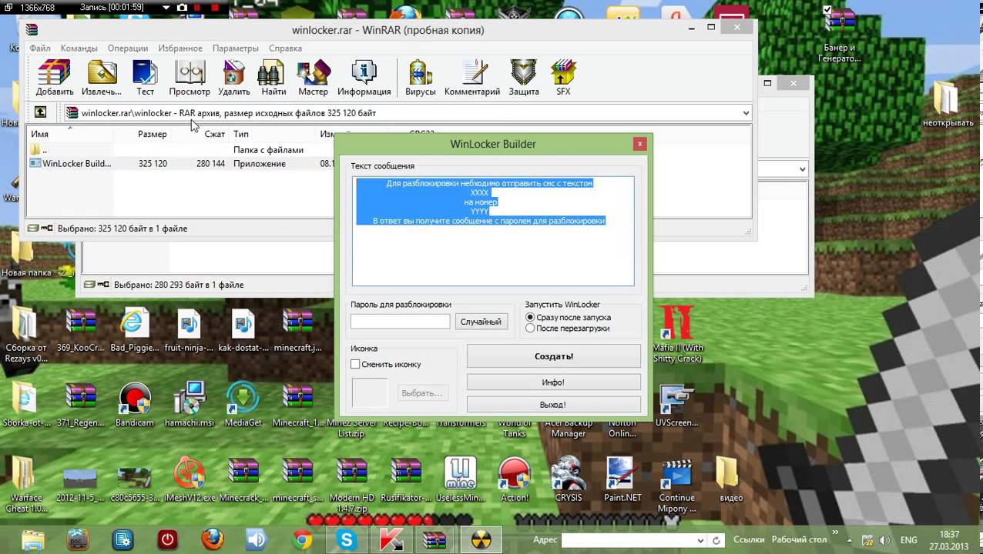
Task: Open the CRYSIS desktop icon
Action: [x=569, y=479]
